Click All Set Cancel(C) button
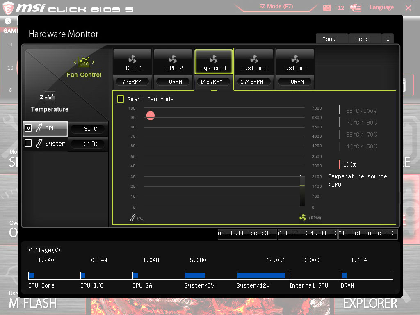The image size is (420, 315). pyautogui.click(x=367, y=233)
